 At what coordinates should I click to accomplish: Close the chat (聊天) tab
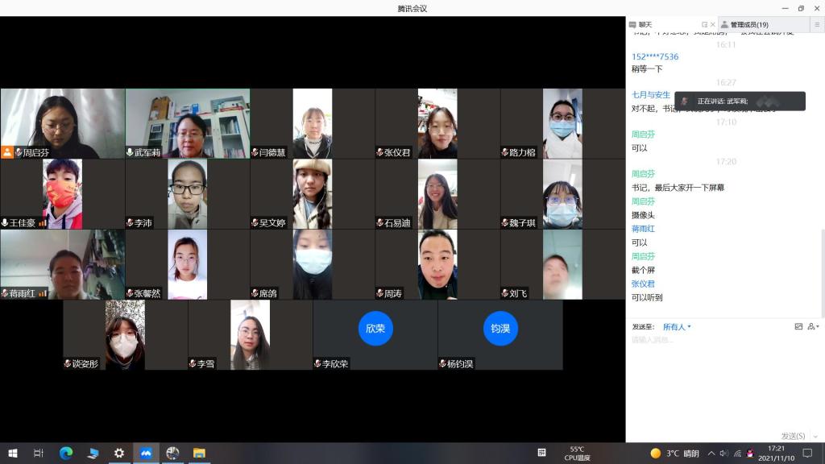[712, 25]
